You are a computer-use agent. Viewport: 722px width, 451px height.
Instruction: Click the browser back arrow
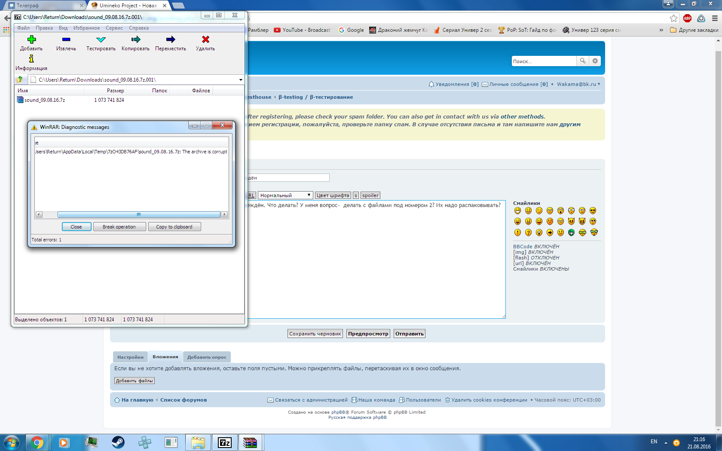(x=7, y=18)
